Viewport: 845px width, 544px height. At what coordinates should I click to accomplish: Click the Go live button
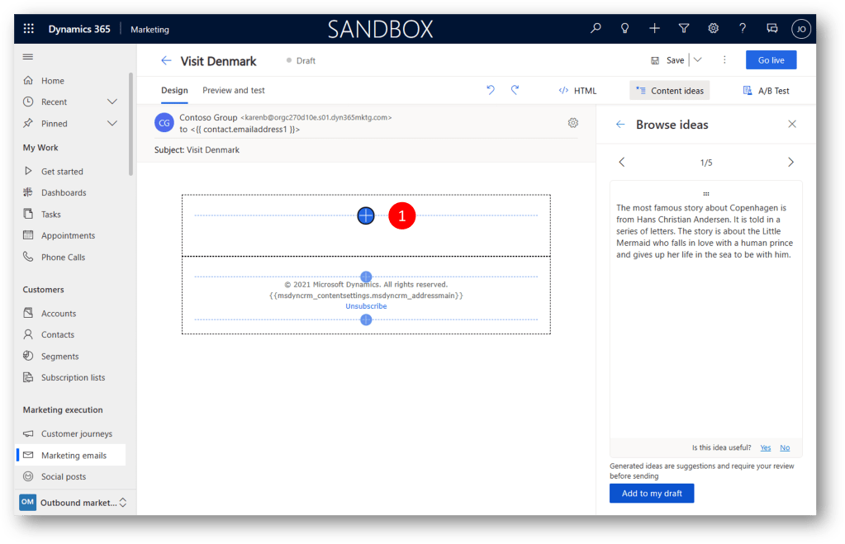click(x=771, y=60)
